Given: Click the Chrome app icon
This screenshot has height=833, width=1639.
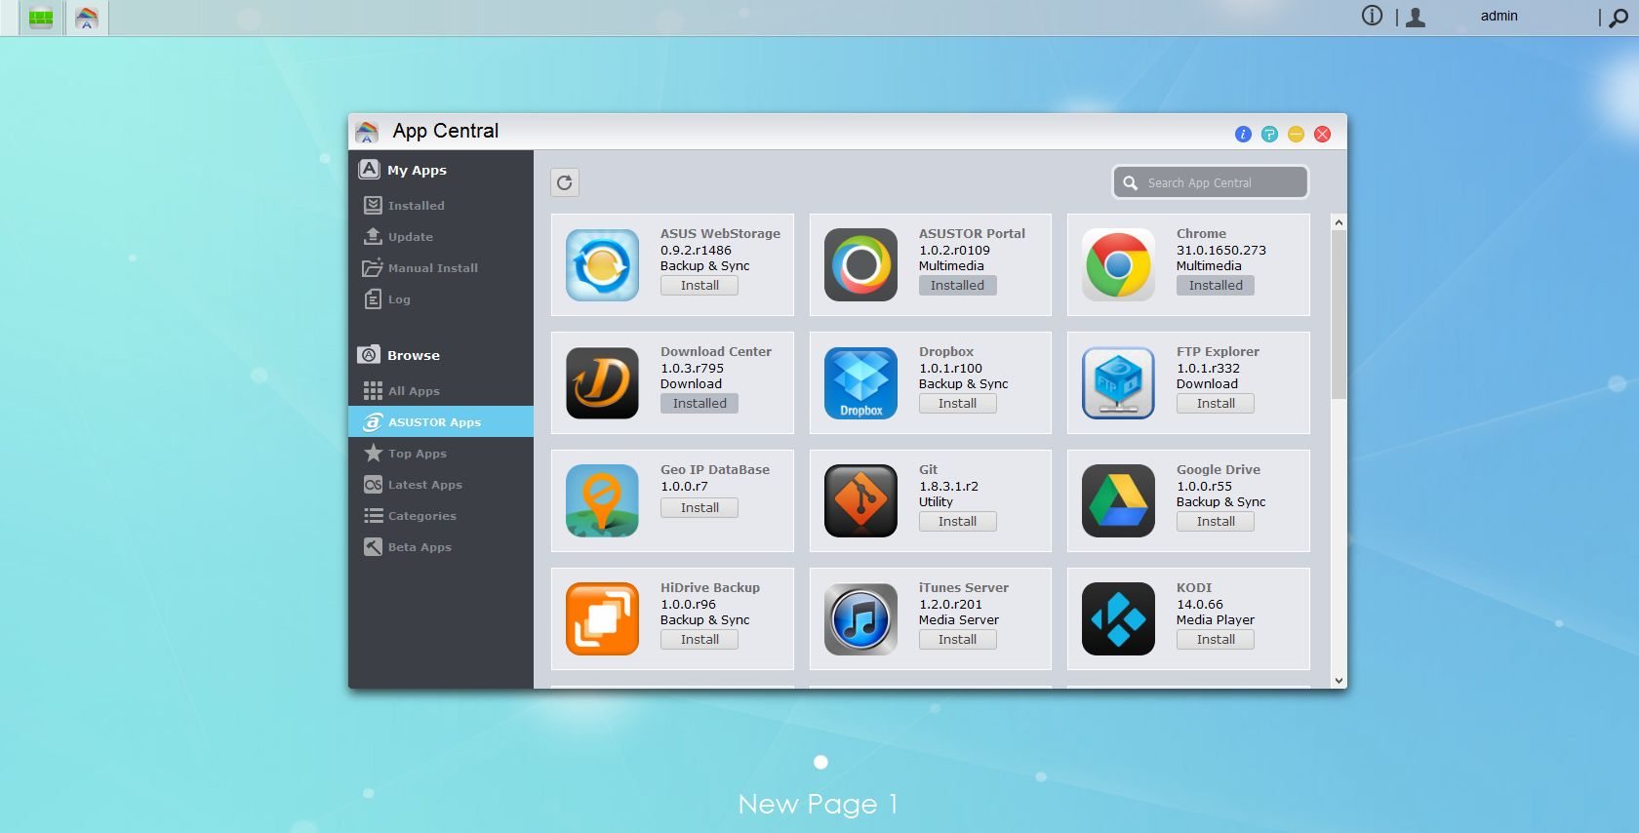Looking at the screenshot, I should pos(1118,264).
